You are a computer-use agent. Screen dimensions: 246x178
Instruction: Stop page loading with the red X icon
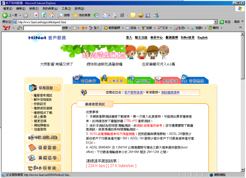click(37, 15)
